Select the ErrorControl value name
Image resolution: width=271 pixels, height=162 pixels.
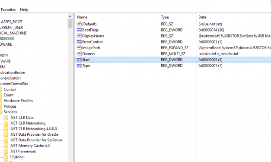point(92,42)
